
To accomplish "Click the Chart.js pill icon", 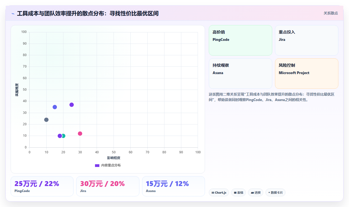I will (213, 193).
